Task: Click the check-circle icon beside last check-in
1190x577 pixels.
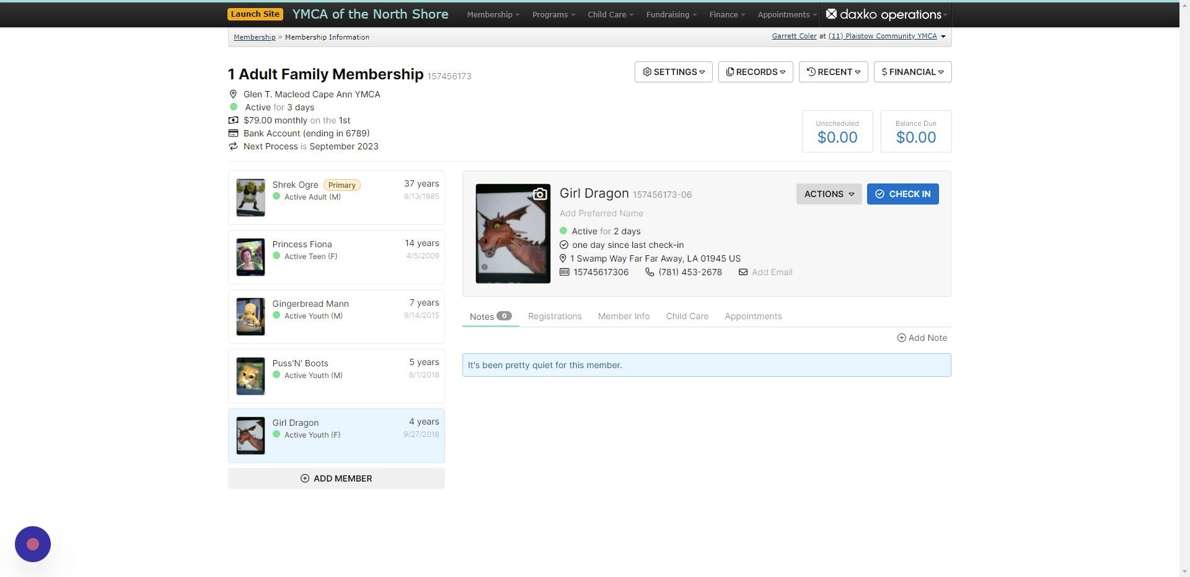Action: (563, 245)
